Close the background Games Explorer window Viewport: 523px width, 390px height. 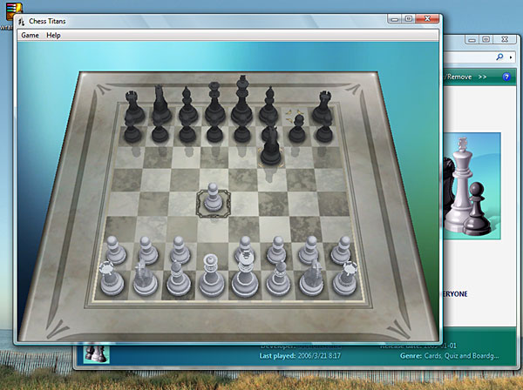505,40
